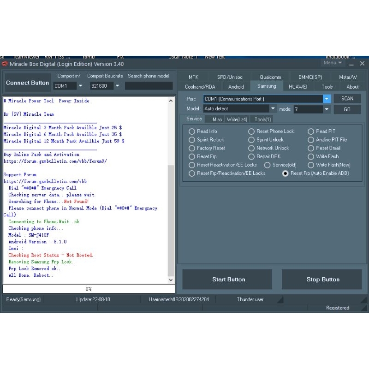
Task: Switch to the Qualcomm tab
Action: (270, 77)
